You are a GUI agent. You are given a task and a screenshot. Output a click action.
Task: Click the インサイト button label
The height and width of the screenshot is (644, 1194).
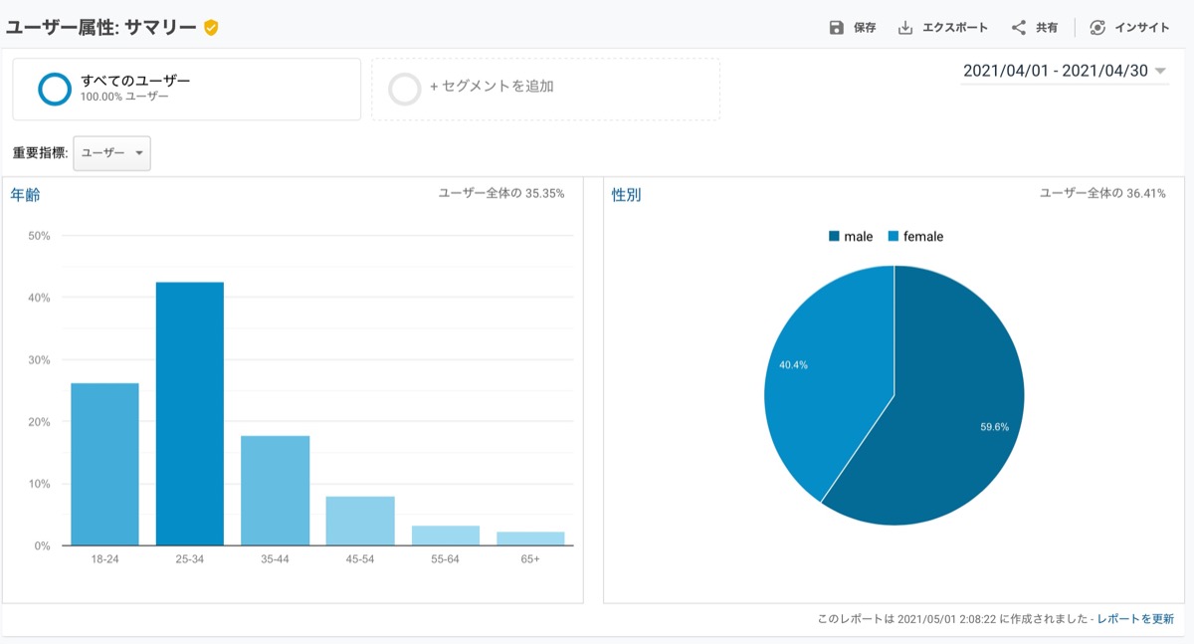point(1142,28)
